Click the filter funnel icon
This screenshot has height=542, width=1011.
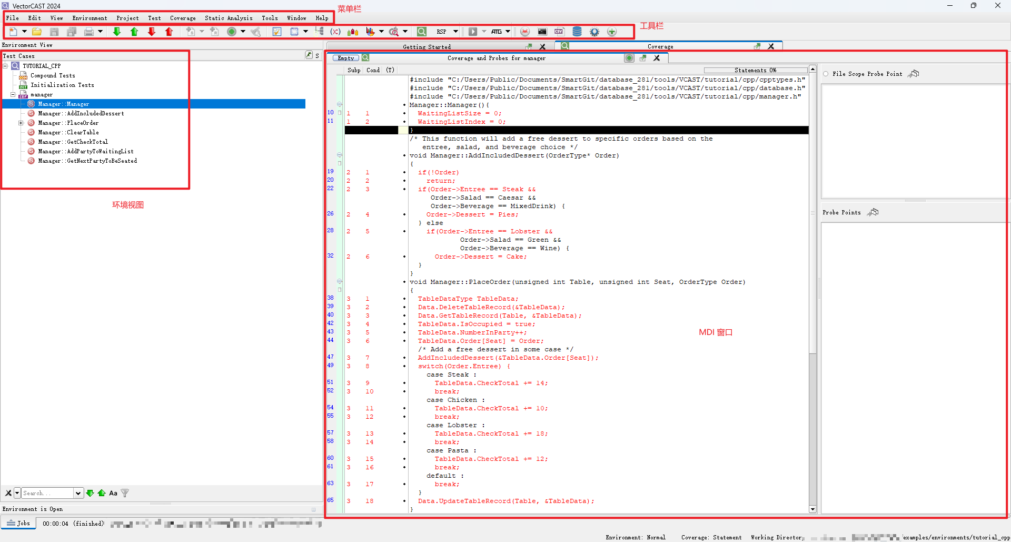point(125,493)
